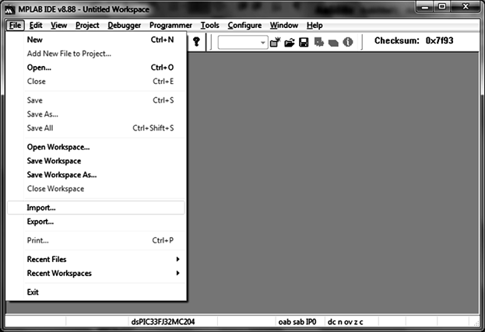Click the Save Workspace floppy disk icon
The image size is (485, 332).
[304, 42]
